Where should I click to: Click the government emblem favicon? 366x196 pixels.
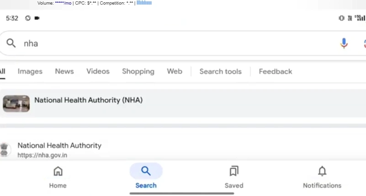(x=4, y=149)
